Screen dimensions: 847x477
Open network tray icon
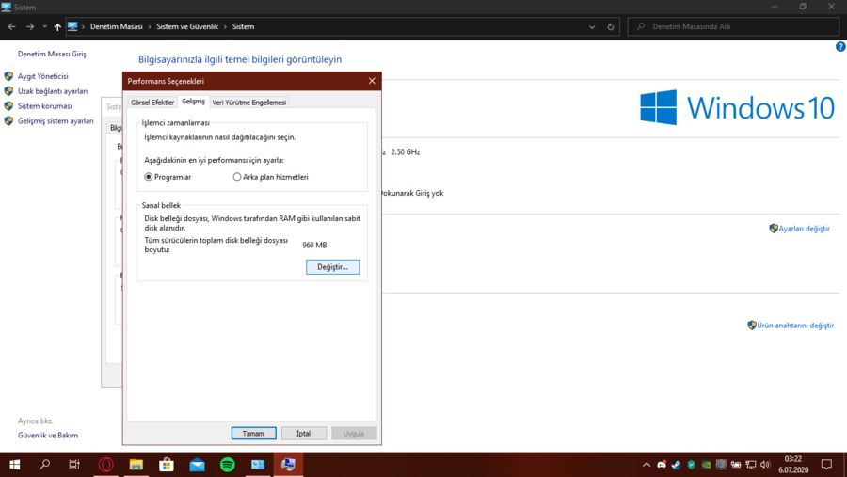click(751, 465)
